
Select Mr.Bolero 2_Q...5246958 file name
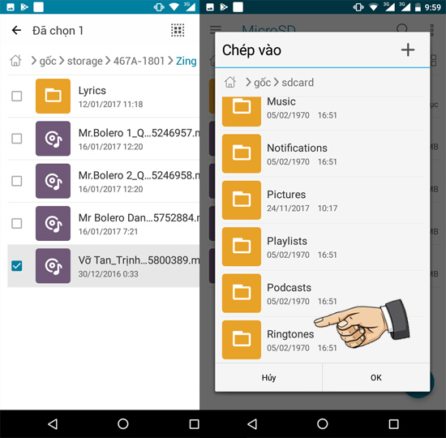[x=139, y=175]
